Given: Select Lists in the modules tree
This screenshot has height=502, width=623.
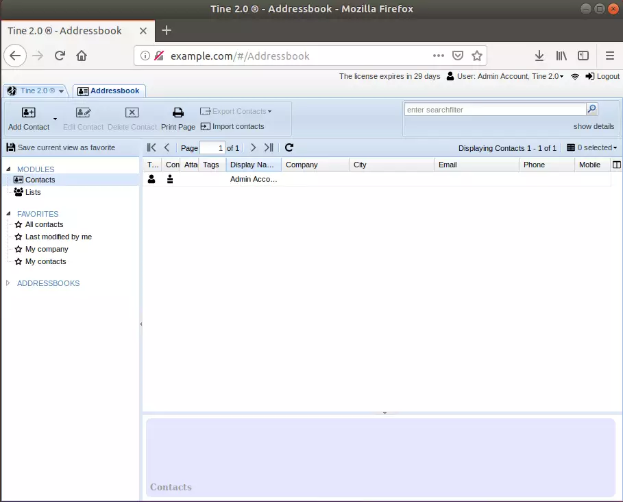Looking at the screenshot, I should tap(33, 192).
